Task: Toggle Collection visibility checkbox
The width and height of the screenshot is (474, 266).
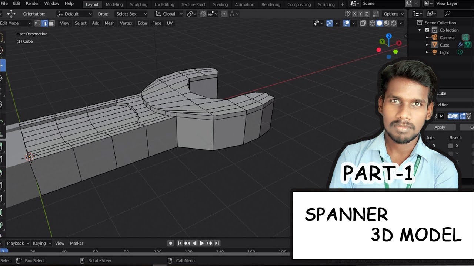Action: click(x=427, y=30)
